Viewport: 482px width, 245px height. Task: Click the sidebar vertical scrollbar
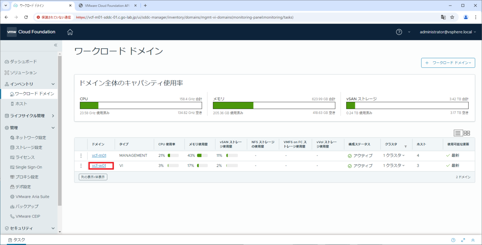pyautogui.click(x=60, y=130)
